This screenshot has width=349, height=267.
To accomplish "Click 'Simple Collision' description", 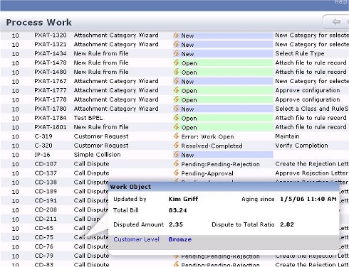I will [97, 155].
